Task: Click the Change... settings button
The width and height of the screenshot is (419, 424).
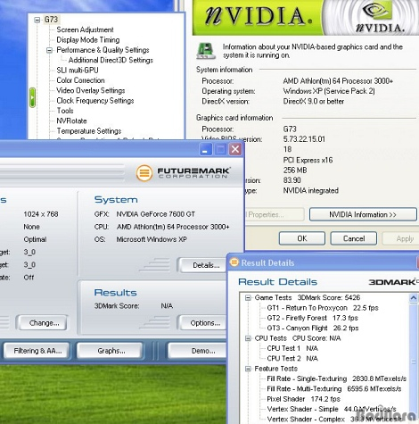Action: point(44,323)
